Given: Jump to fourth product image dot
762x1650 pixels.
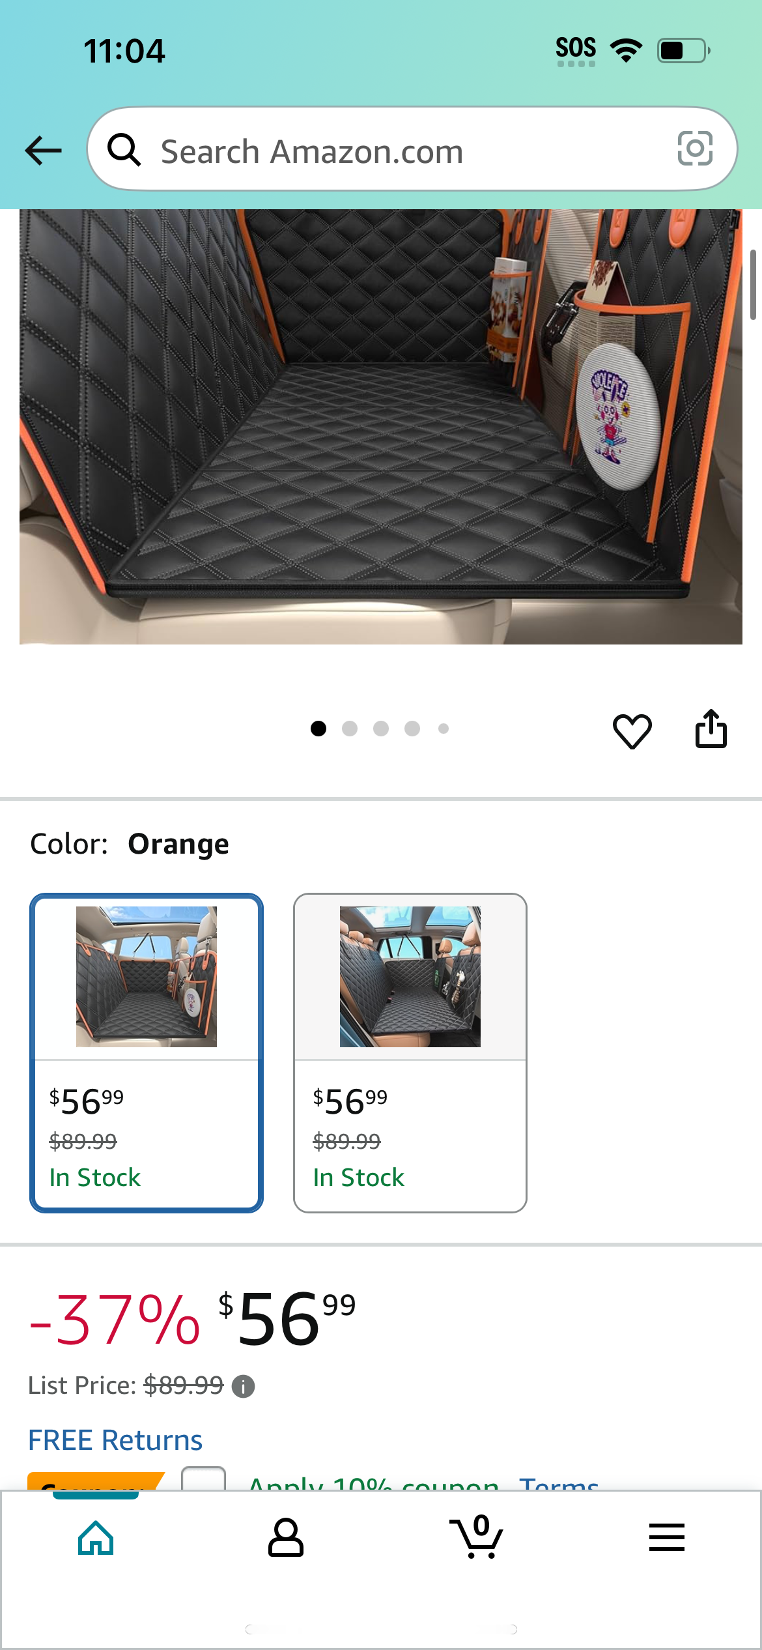Looking at the screenshot, I should 412,729.
